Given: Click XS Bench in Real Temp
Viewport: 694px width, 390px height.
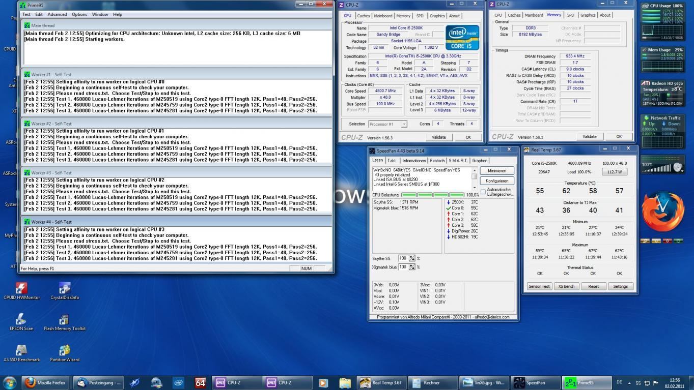Looking at the screenshot, I should click(566, 286).
